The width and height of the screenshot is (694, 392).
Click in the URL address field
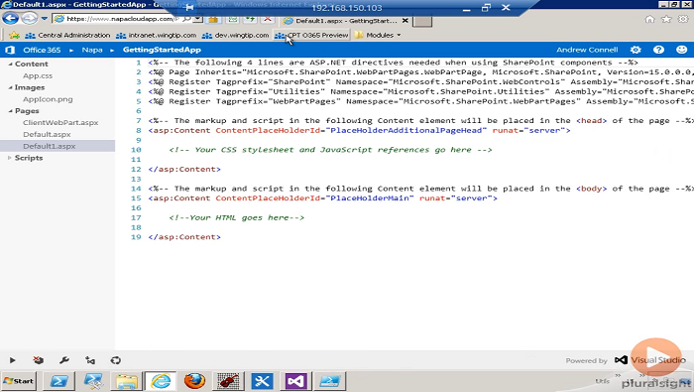pos(122,19)
